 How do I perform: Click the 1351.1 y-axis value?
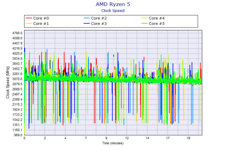click(17, 125)
